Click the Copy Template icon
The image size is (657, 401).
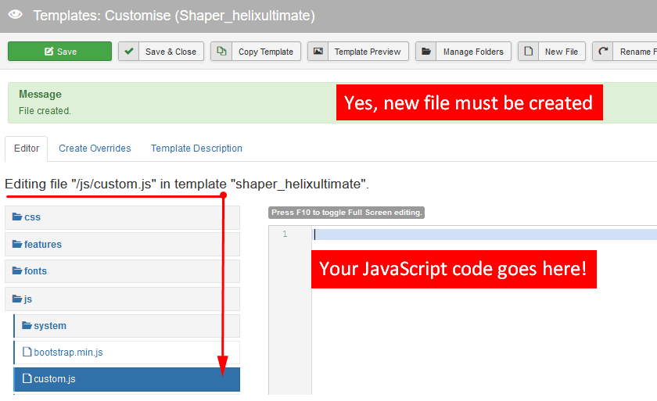(x=221, y=51)
